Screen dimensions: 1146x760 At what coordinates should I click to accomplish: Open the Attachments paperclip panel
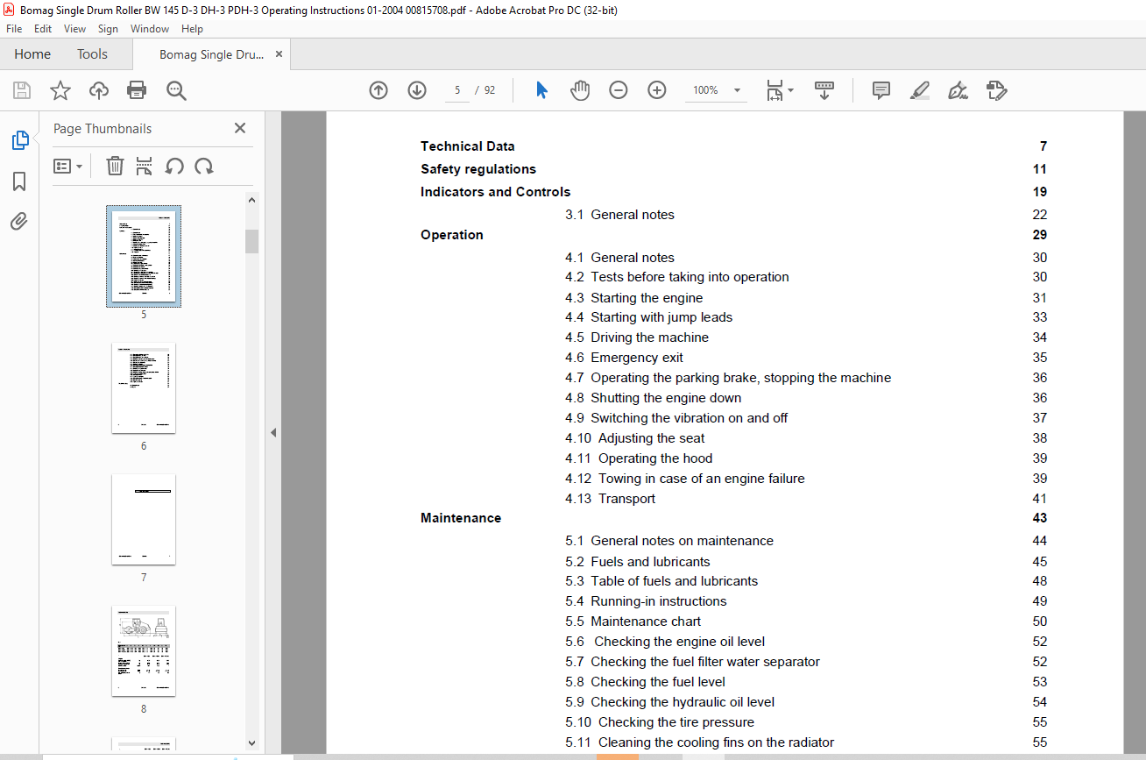pyautogui.click(x=19, y=221)
